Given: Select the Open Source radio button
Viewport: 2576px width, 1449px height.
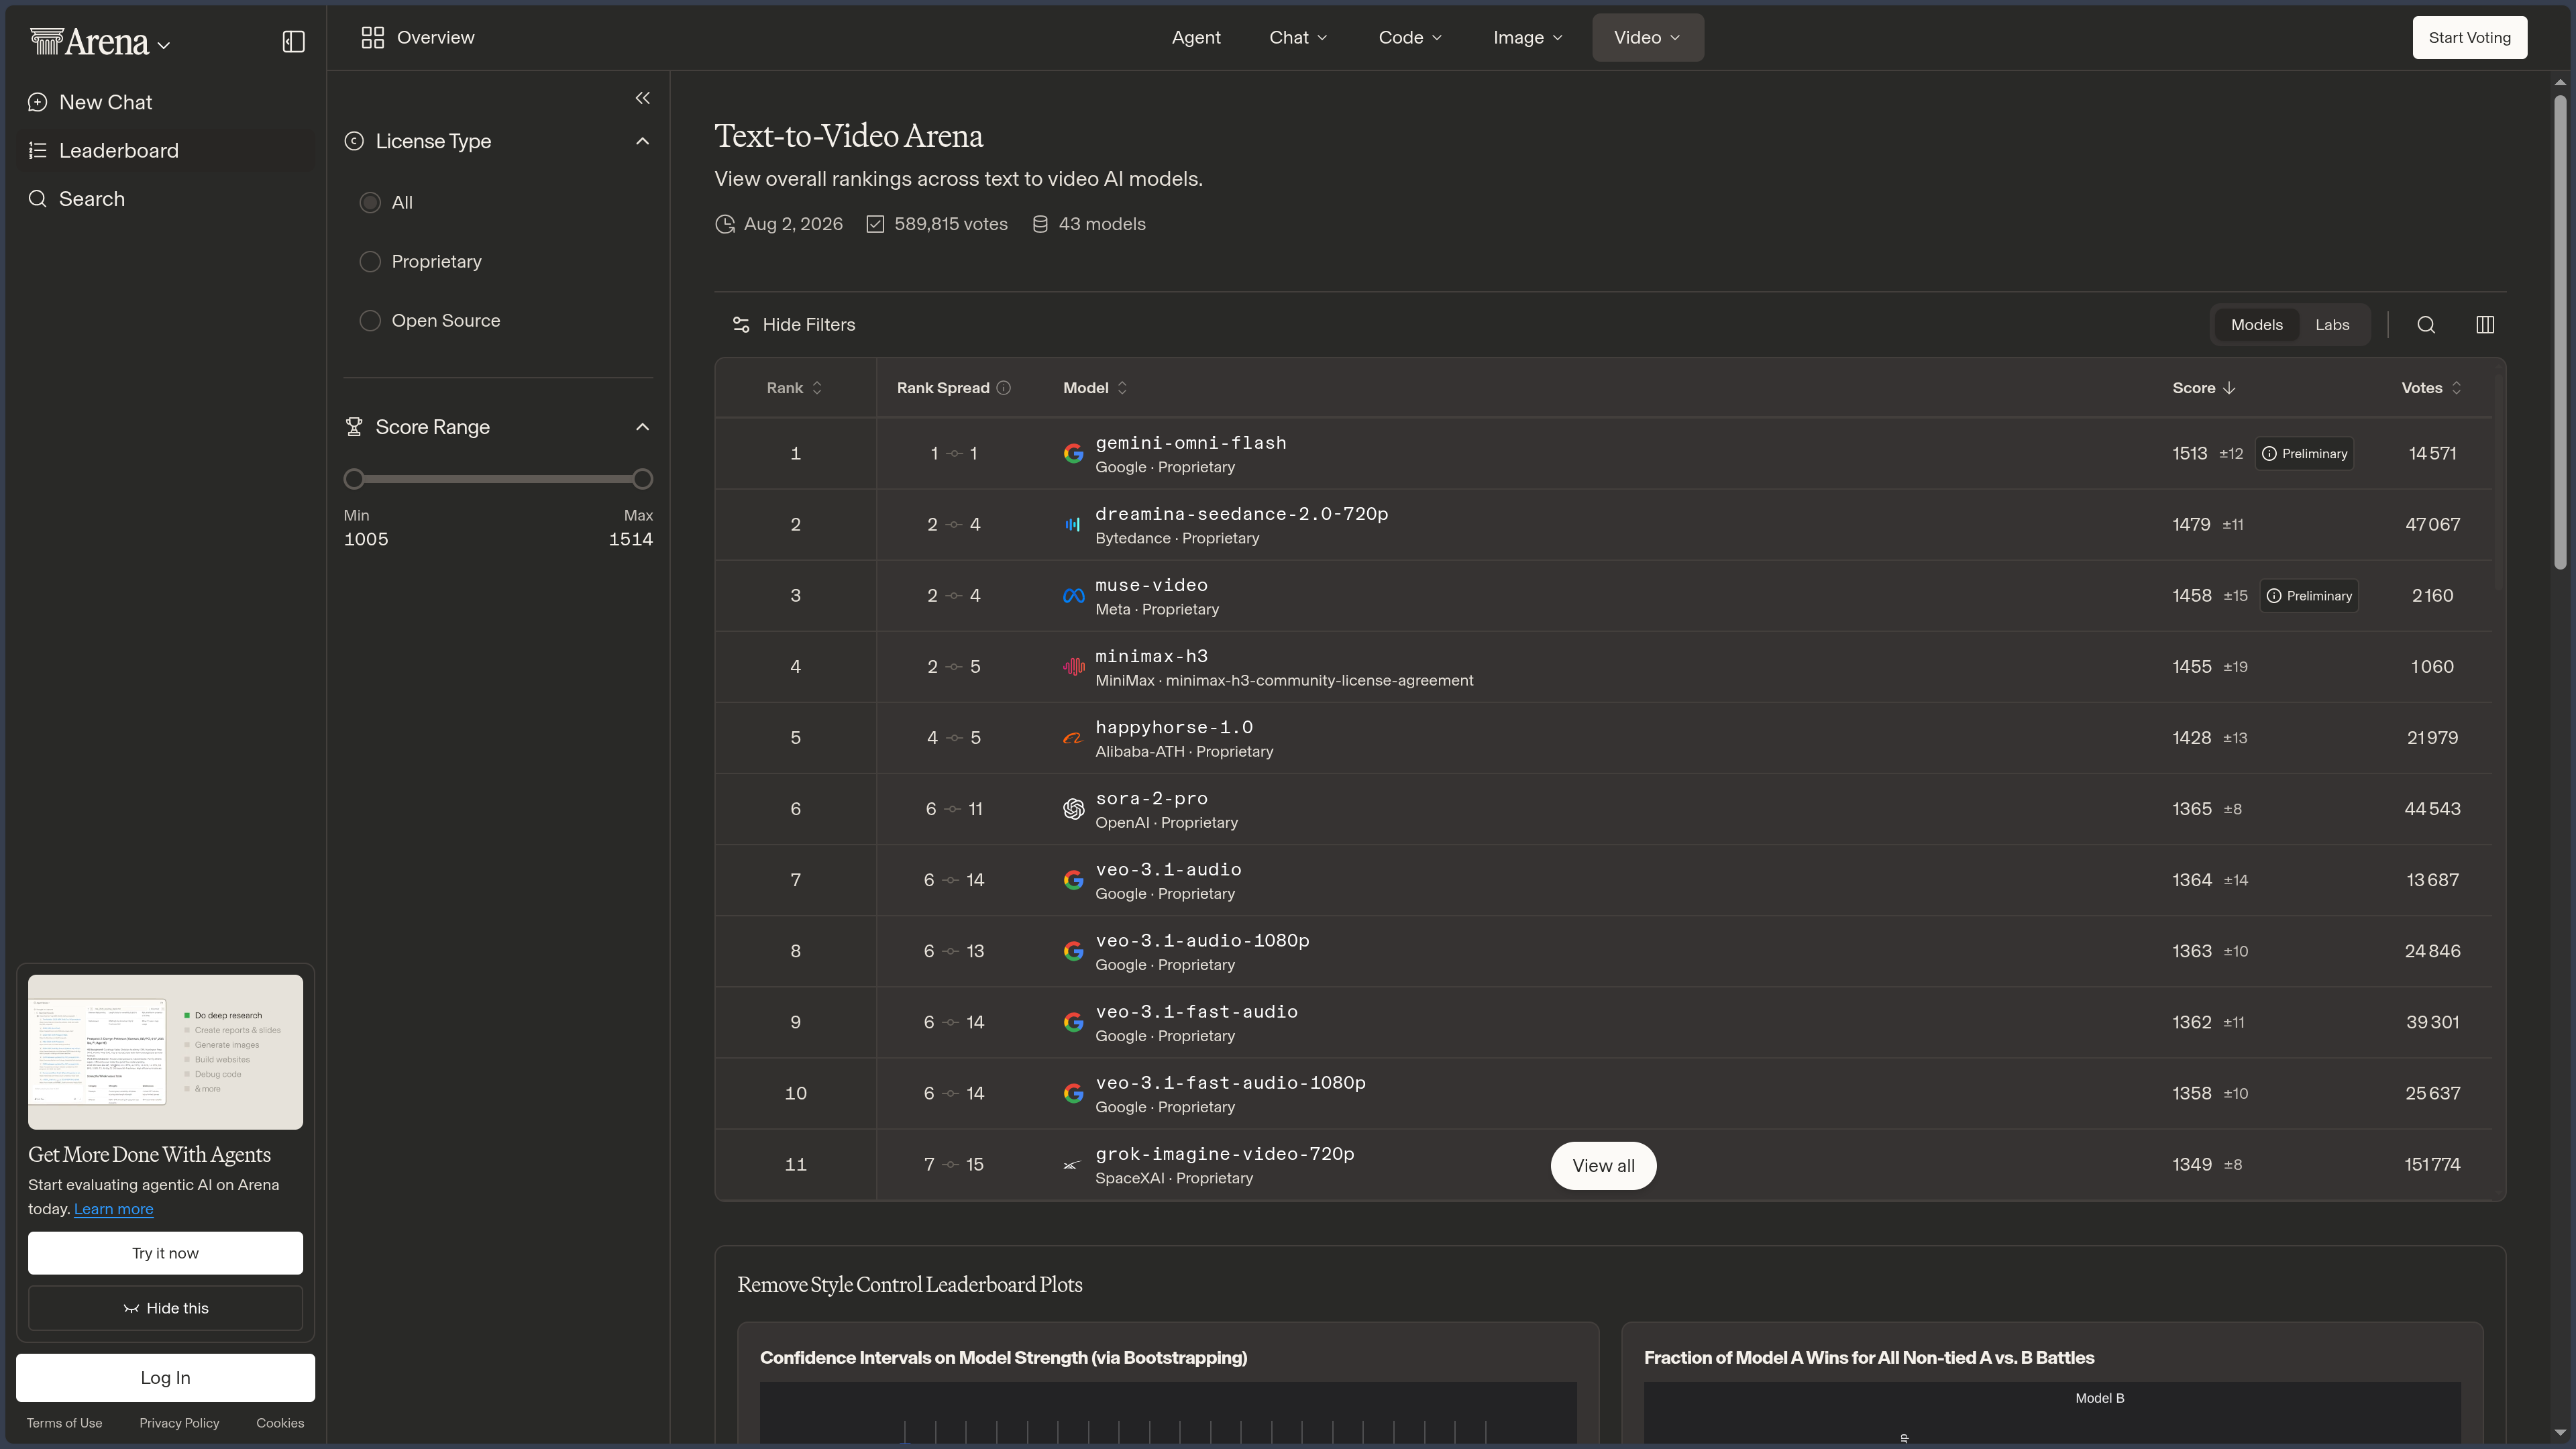Looking at the screenshot, I should tap(370, 320).
